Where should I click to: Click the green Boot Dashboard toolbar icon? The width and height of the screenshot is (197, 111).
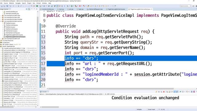37,6
